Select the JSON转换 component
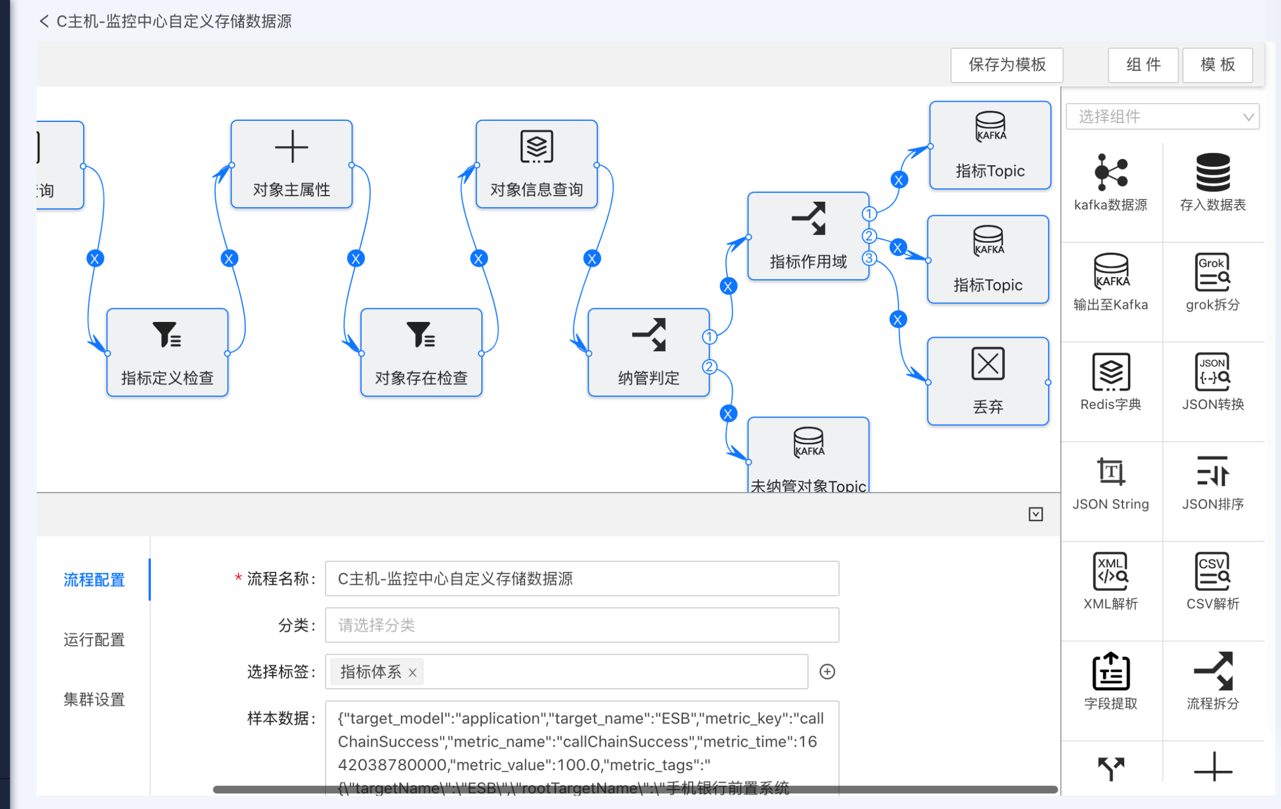Screen dimensions: 1281x809 tap(1212, 372)
